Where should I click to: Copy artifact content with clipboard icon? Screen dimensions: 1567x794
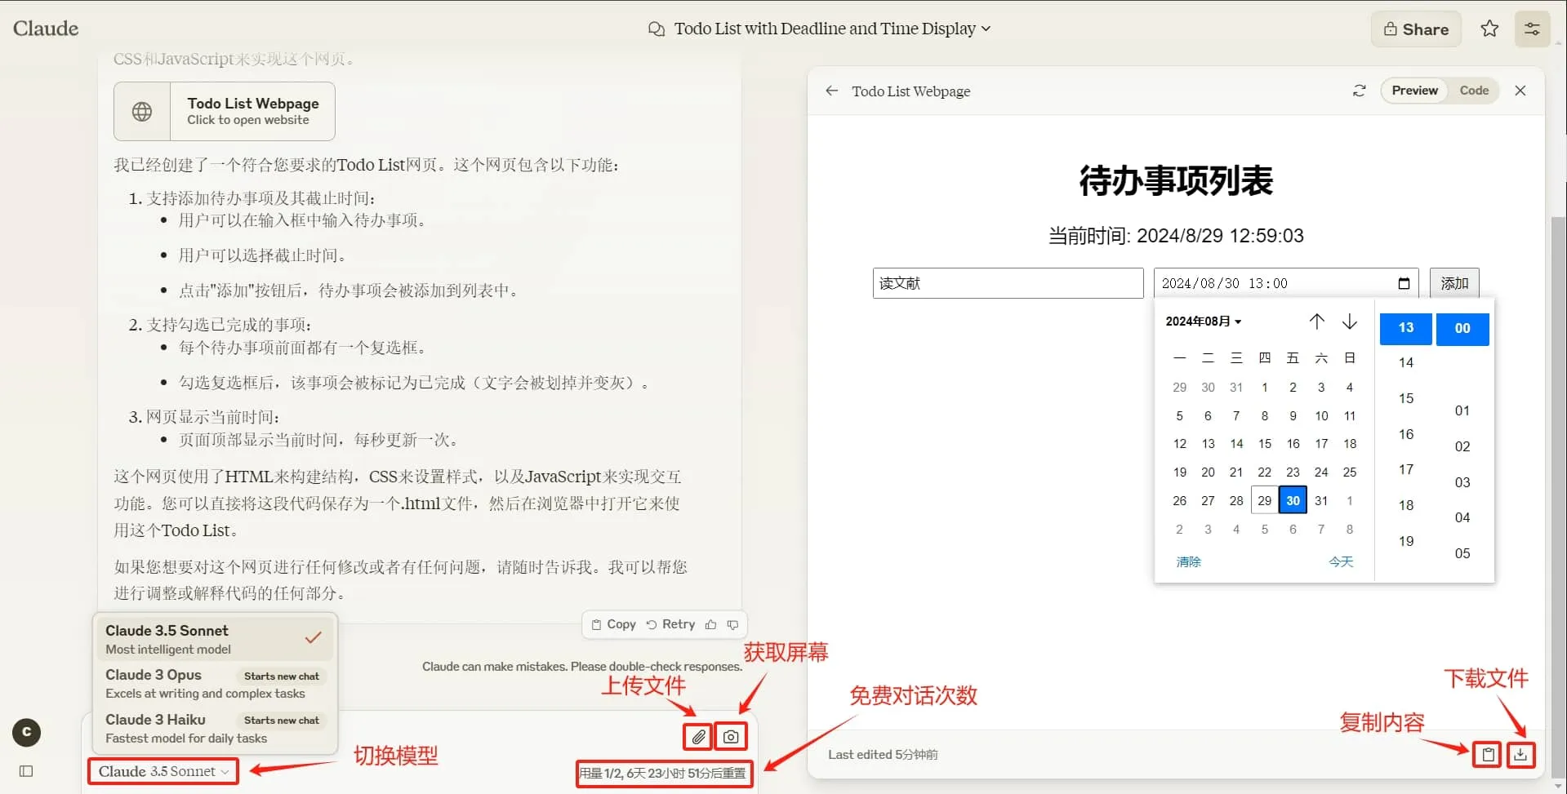coord(1488,755)
